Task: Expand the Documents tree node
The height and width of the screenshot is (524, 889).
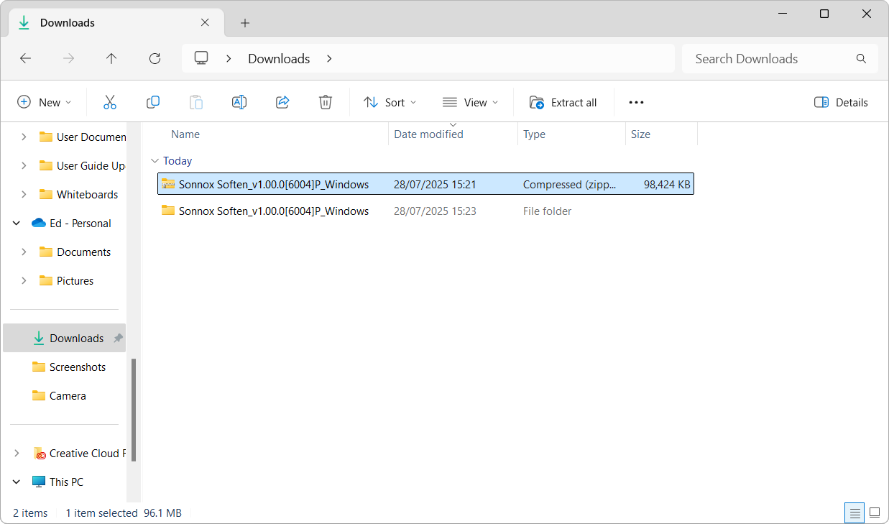Action: [x=24, y=252]
